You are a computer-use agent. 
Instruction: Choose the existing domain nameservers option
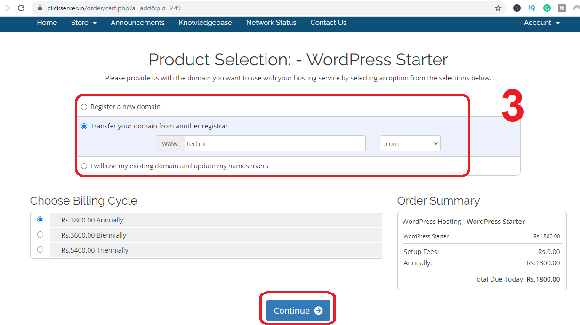84,166
